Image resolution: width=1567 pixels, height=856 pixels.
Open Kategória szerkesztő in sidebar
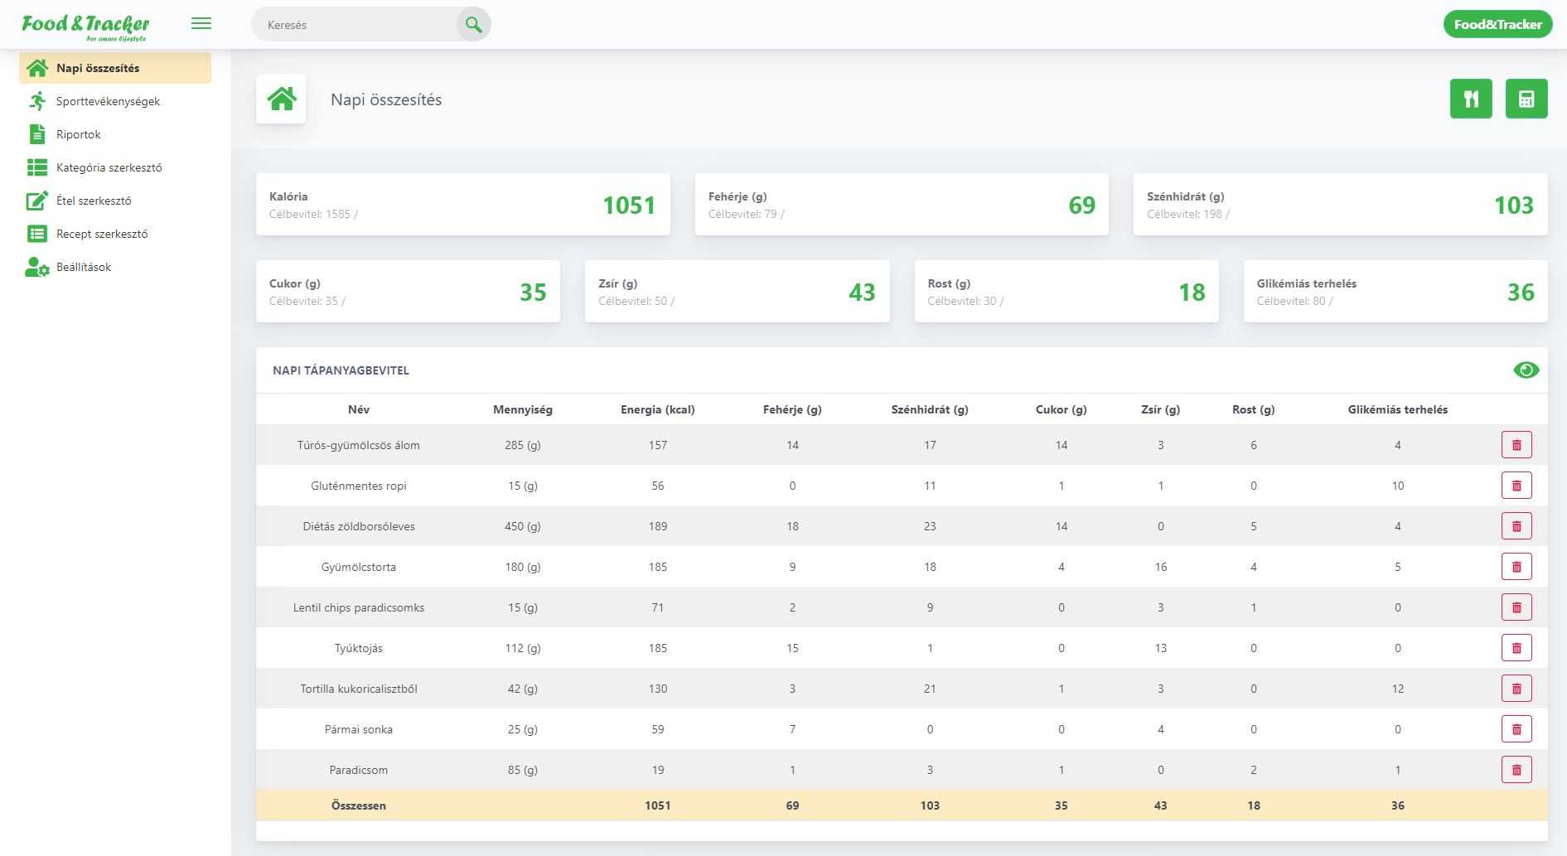click(115, 167)
